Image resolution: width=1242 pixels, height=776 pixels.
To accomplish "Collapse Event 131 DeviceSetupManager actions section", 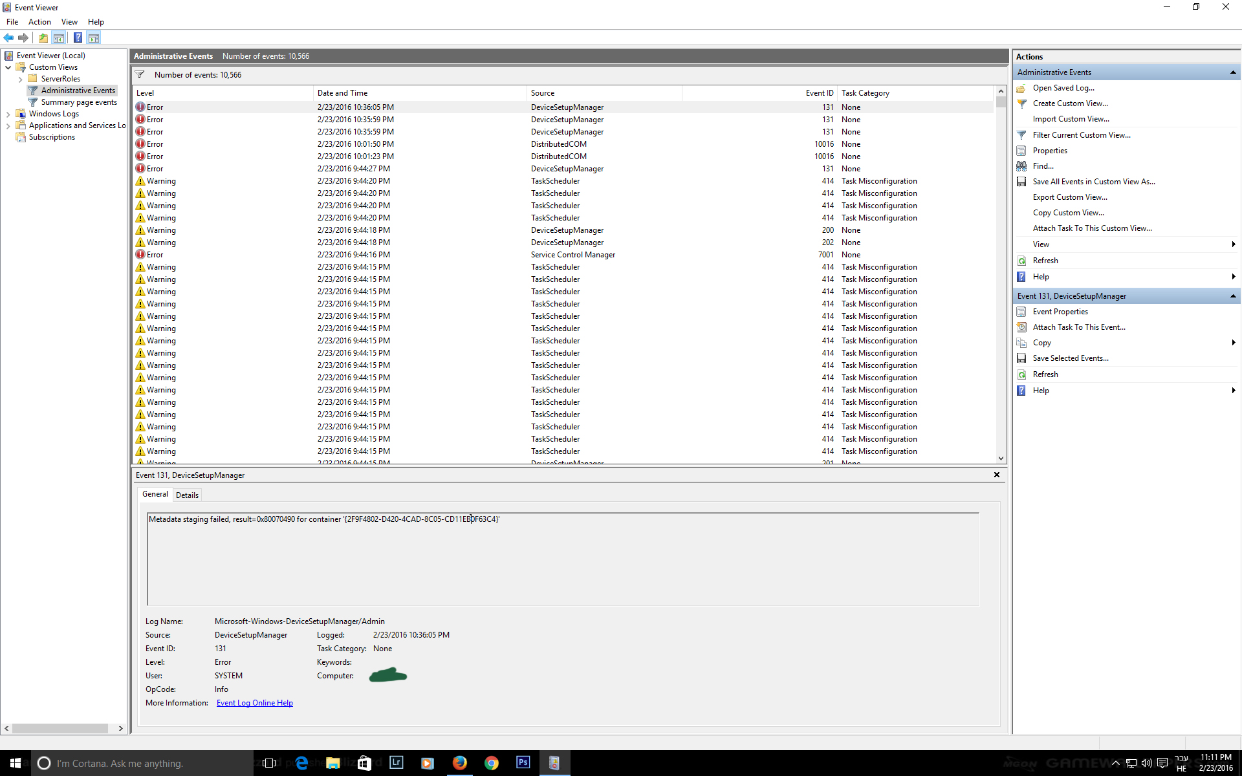I will point(1233,296).
